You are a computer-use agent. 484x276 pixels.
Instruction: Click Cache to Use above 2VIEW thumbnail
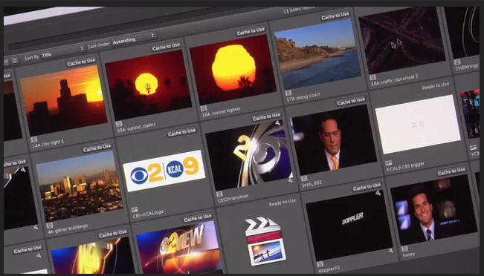tap(198, 218)
